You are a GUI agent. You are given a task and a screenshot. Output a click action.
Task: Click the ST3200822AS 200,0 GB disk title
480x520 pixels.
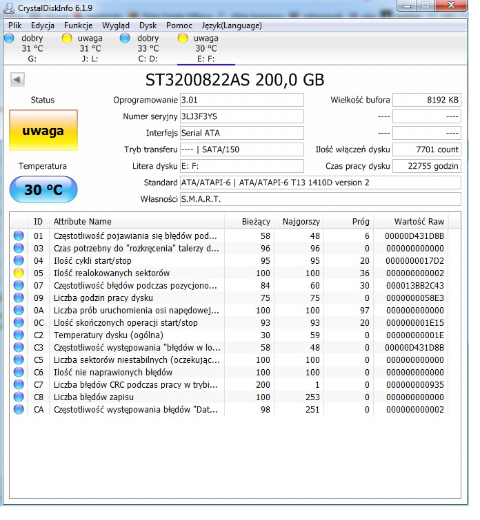[235, 80]
